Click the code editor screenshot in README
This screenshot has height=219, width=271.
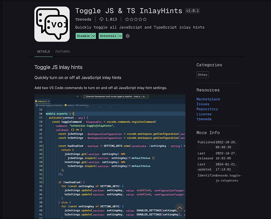[x=110, y=157]
